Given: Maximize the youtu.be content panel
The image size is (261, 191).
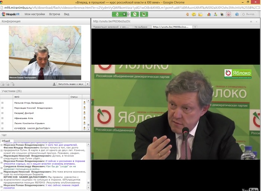Looking at the screenshot, I should [x=251, y=22].
